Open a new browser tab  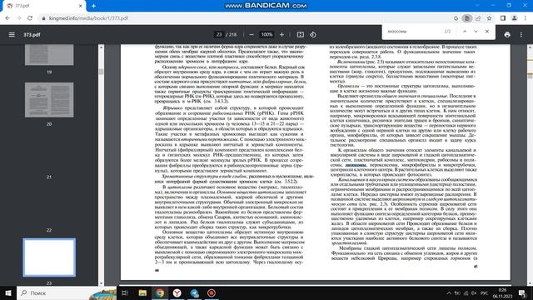pos(93,6)
